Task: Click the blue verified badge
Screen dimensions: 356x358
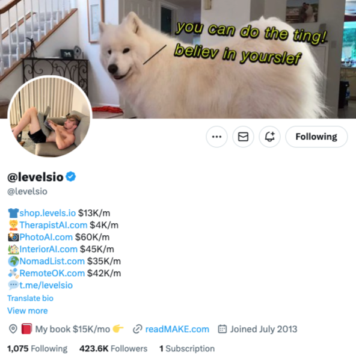Action: pyautogui.click(x=71, y=176)
